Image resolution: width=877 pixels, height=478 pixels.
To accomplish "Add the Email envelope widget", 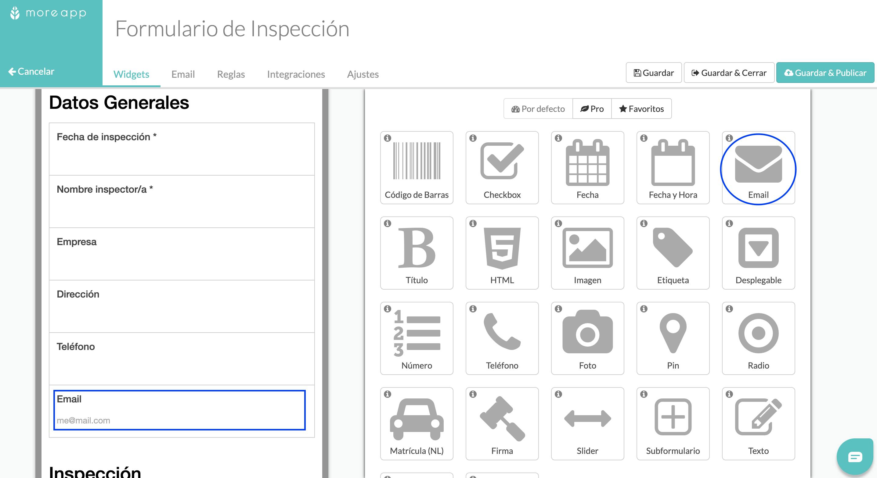I will coord(759,168).
